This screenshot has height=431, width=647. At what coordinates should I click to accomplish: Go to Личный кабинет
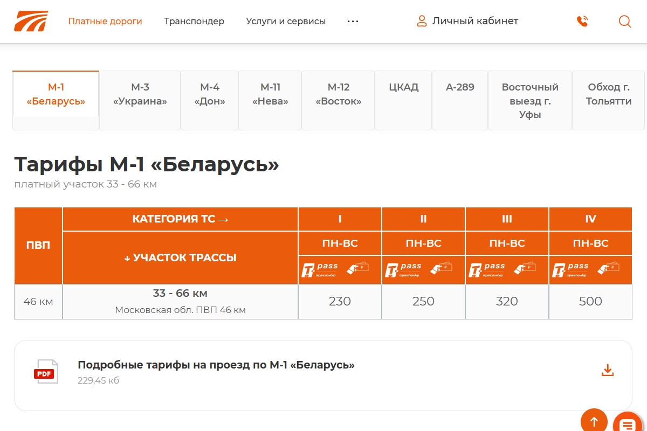[475, 21]
